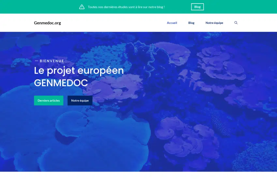277x179 pixels.
Task: Go to the Accueil menu item
Action: [172, 23]
